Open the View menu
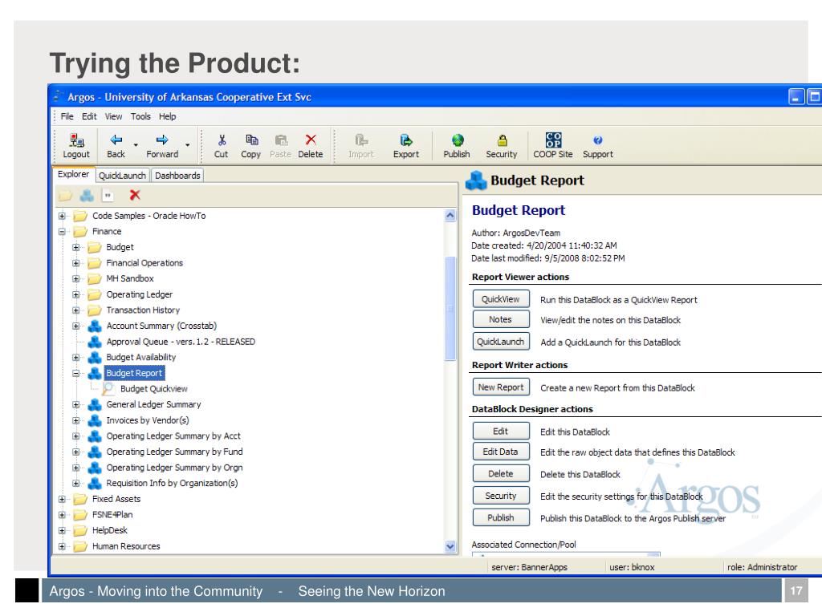The width and height of the screenshot is (822, 616). [x=113, y=116]
